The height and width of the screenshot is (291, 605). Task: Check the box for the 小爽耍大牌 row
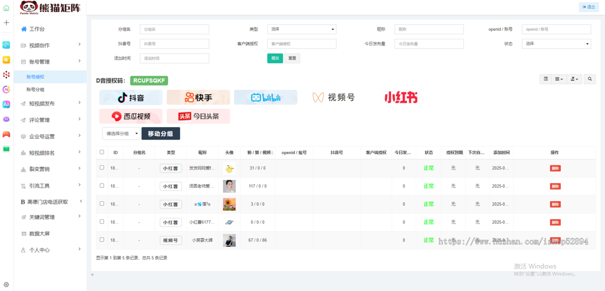click(102, 240)
